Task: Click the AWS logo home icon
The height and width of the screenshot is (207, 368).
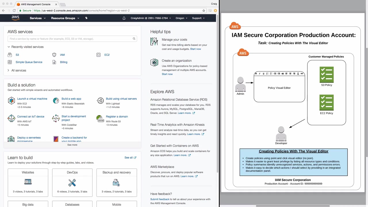Action: pyautogui.click(x=15, y=18)
